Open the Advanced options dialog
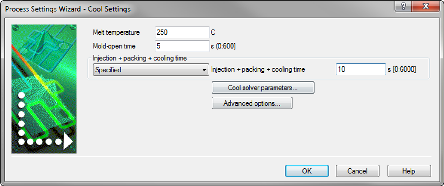Screen dimensions: 444x186 pos(252,103)
